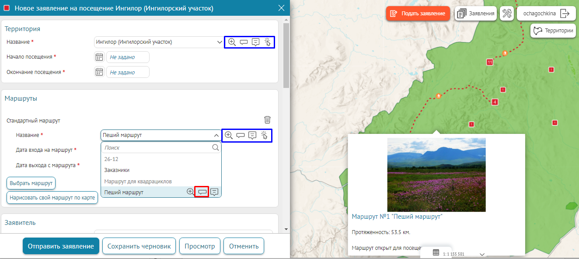Expand the map scale chevron selector
Image resolution: width=579 pixels, height=259 pixels.
click(x=482, y=254)
